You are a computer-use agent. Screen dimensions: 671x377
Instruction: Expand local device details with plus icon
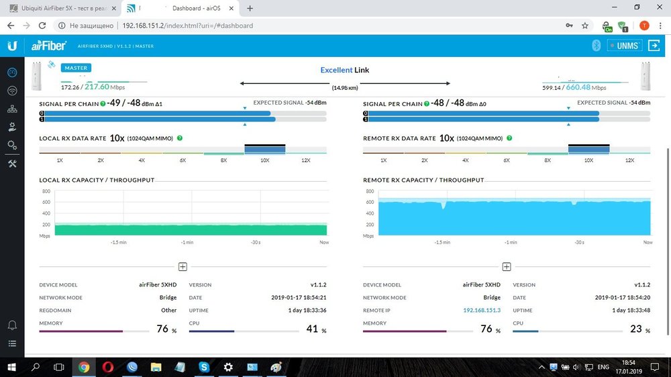click(183, 266)
